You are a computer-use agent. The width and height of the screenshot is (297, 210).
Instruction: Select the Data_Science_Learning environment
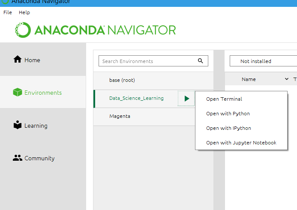tap(135, 99)
